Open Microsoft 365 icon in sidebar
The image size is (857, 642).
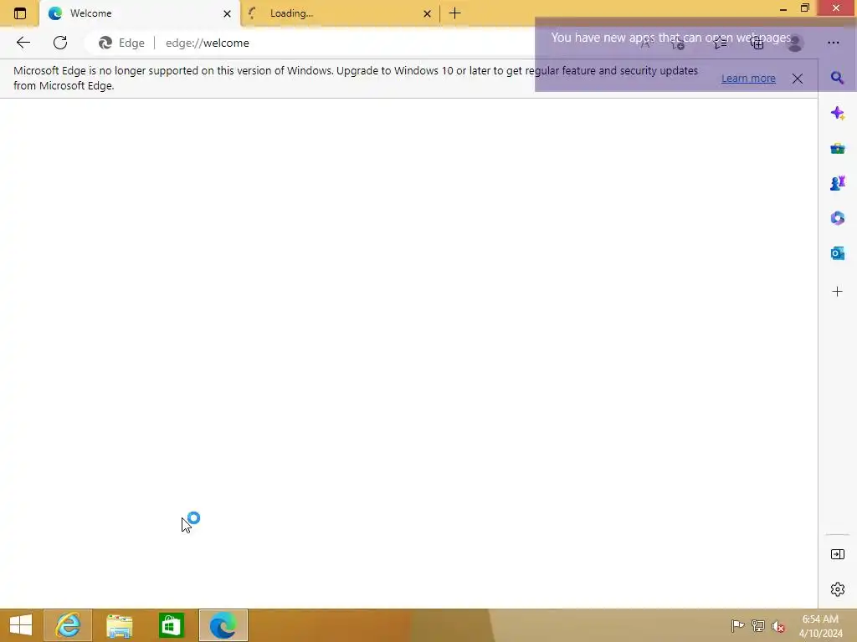(x=837, y=218)
